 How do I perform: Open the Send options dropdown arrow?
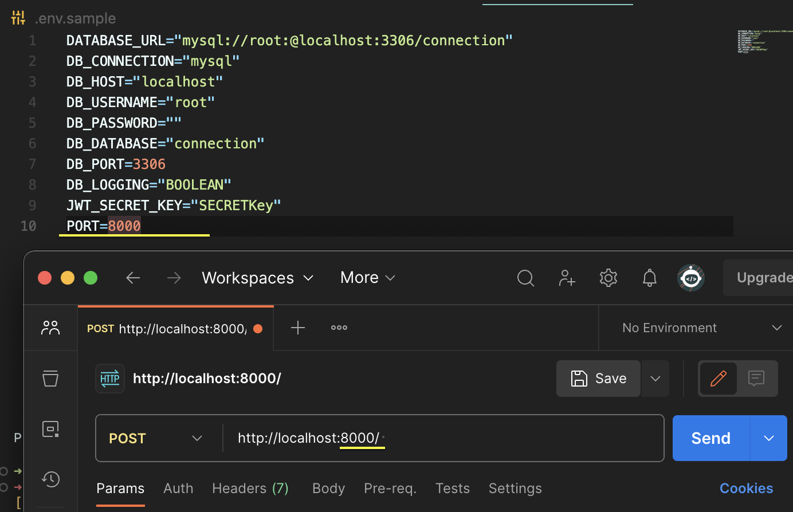pos(769,438)
